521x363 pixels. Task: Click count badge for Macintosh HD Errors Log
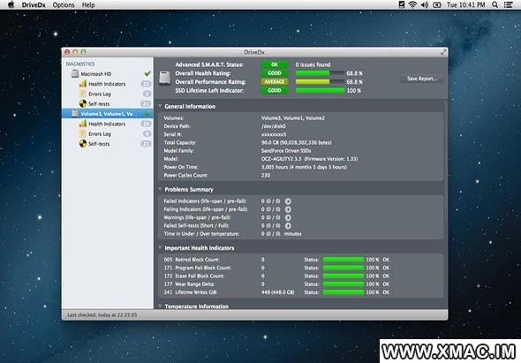pos(147,94)
